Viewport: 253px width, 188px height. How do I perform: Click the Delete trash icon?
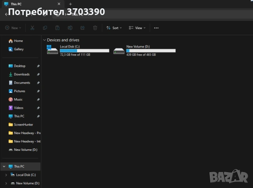[95, 28]
